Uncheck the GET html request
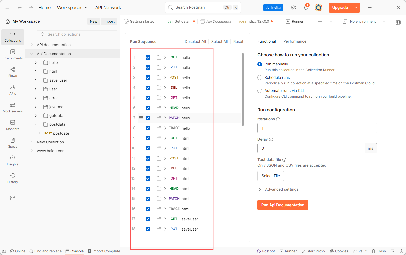Image resolution: width=406 pixels, height=255 pixels. [148, 138]
